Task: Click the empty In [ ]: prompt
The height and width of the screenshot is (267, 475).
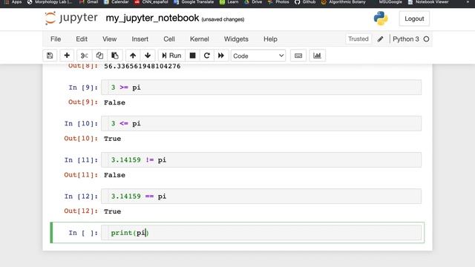Action: (x=83, y=233)
